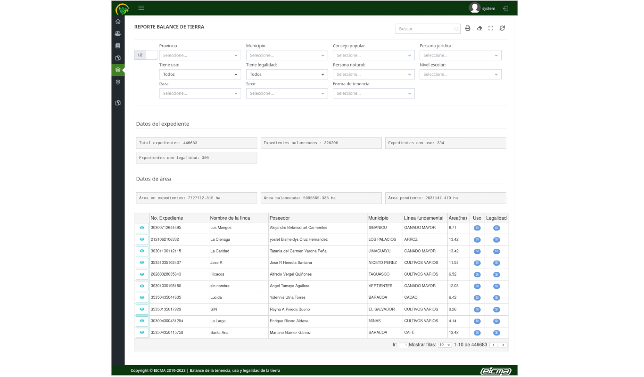Click the home icon in sidebar
The width and height of the screenshot is (644, 377).
click(x=118, y=22)
